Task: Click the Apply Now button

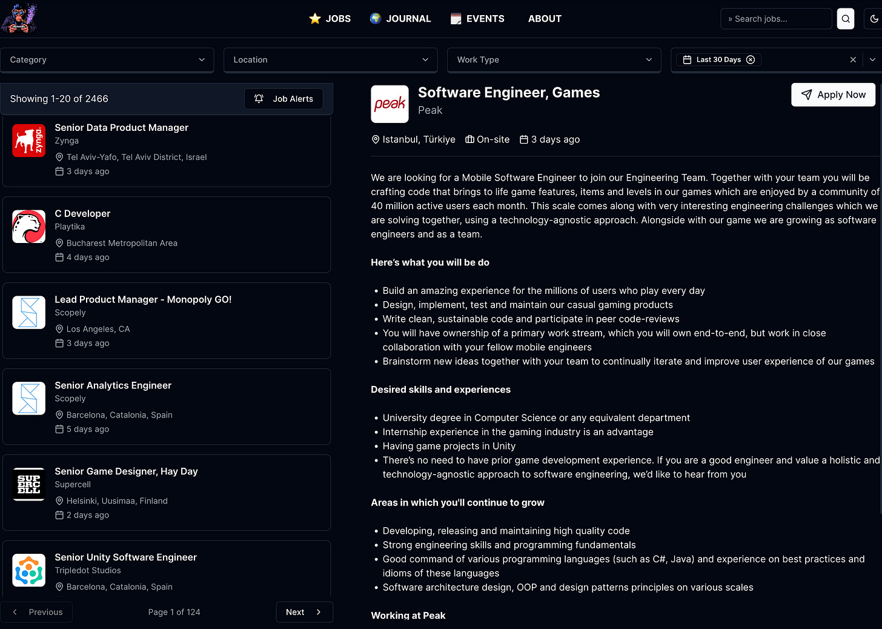Action: [x=833, y=95]
